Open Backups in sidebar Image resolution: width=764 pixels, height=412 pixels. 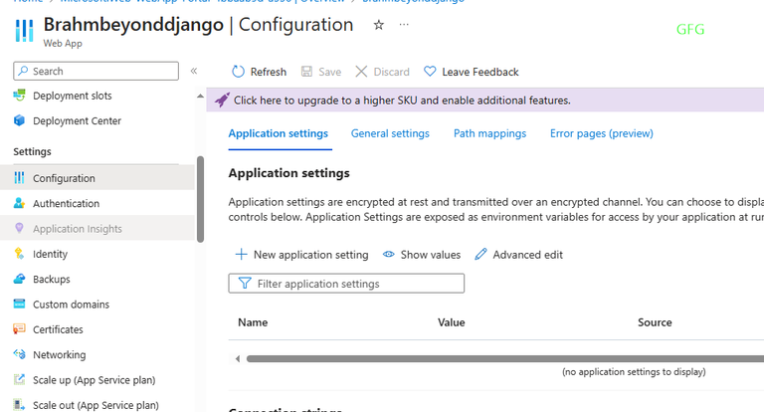(52, 280)
